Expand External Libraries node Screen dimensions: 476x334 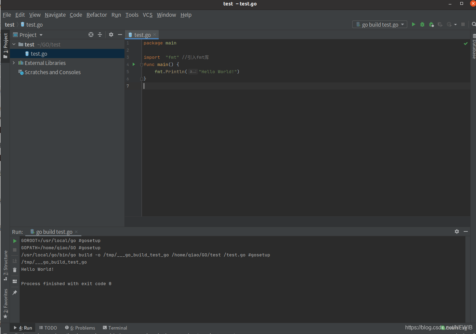pos(14,63)
